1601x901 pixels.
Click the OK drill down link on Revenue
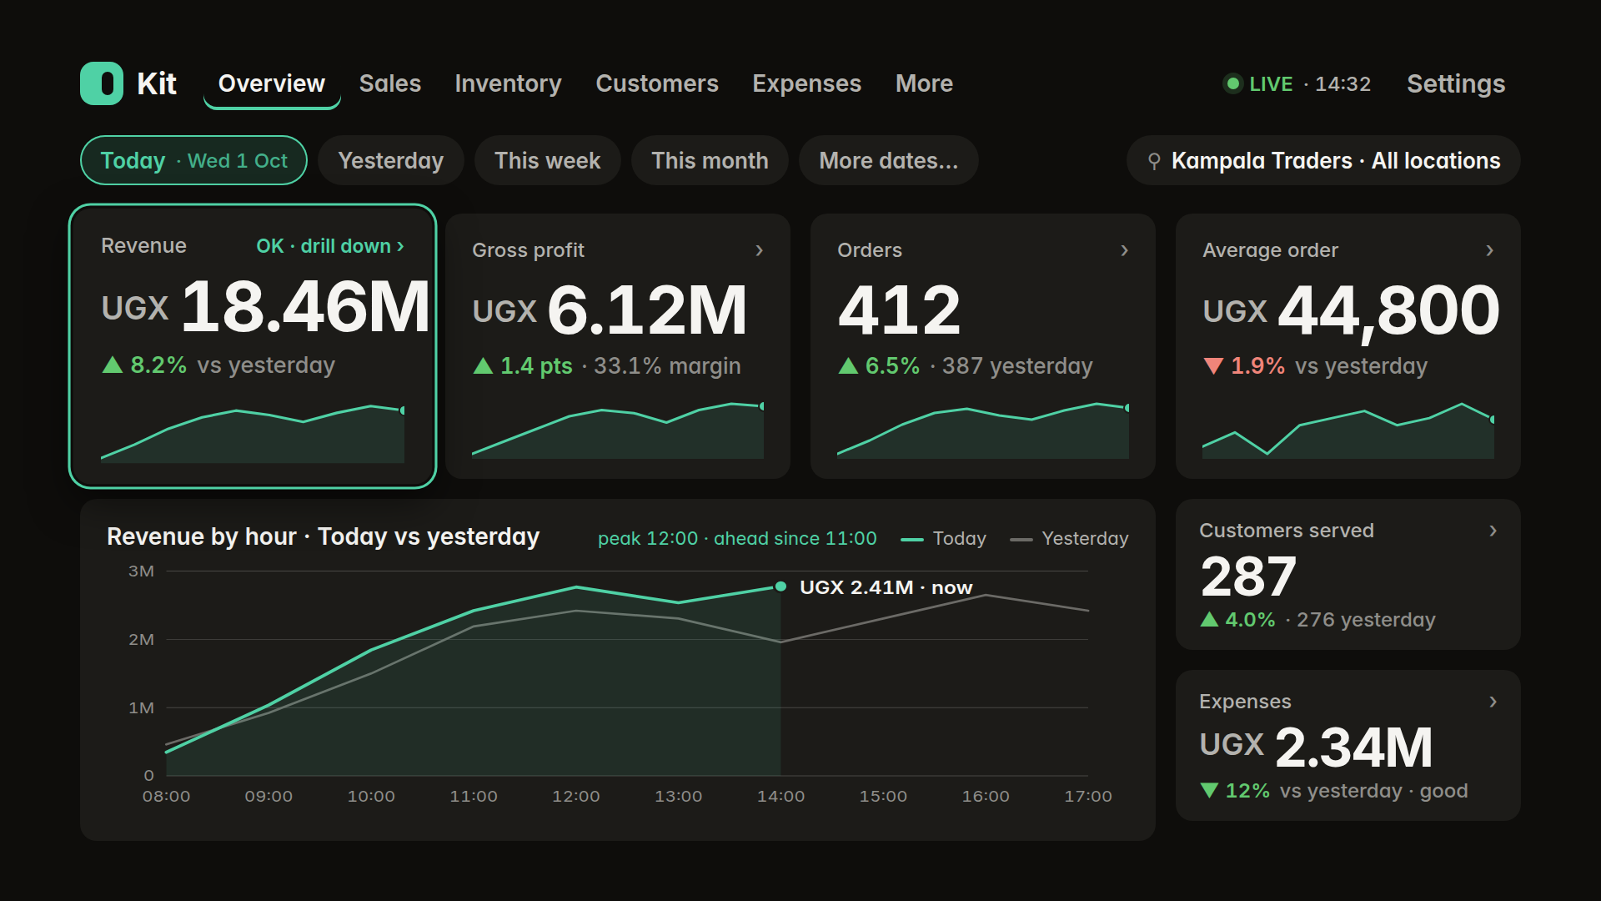pyautogui.click(x=330, y=246)
